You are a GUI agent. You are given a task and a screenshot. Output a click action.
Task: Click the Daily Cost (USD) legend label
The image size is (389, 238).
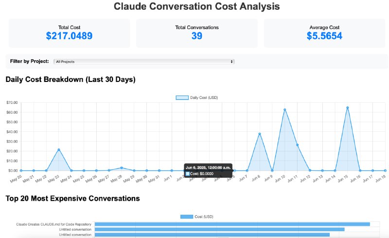pyautogui.click(x=204, y=98)
